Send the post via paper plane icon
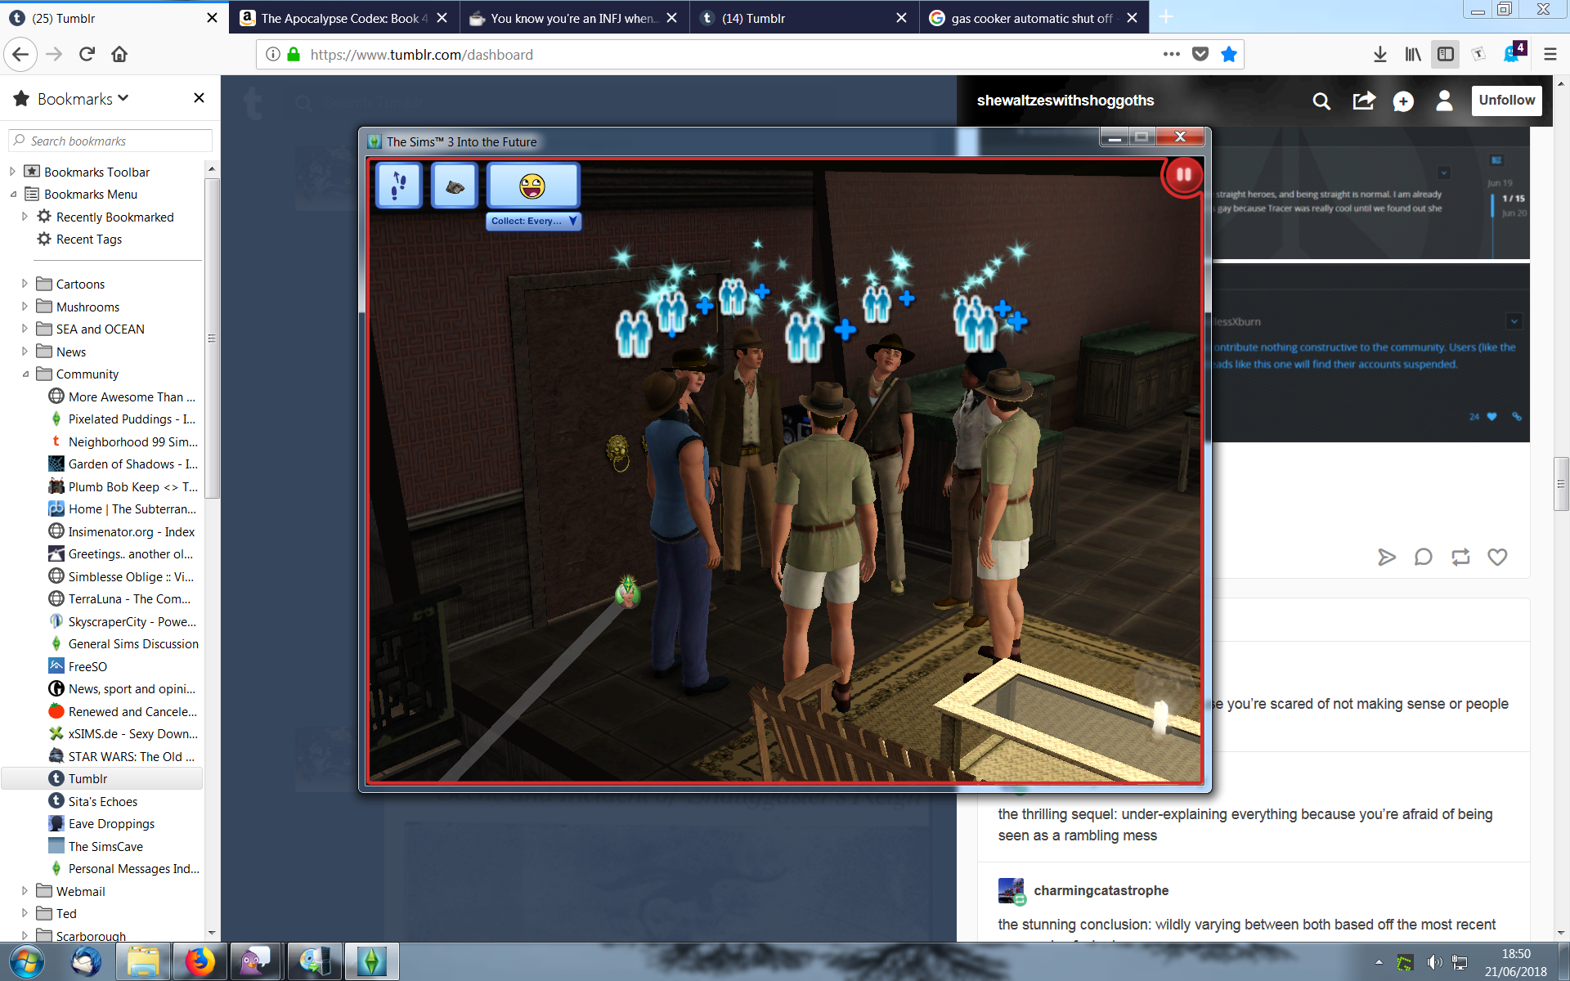 coord(1386,558)
